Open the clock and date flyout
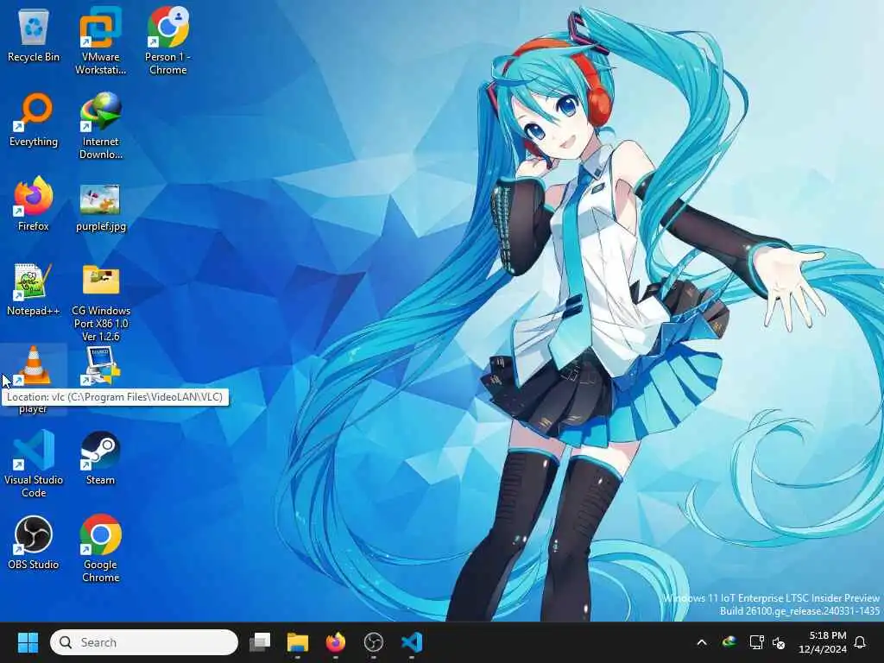The width and height of the screenshot is (884, 663). [823, 642]
